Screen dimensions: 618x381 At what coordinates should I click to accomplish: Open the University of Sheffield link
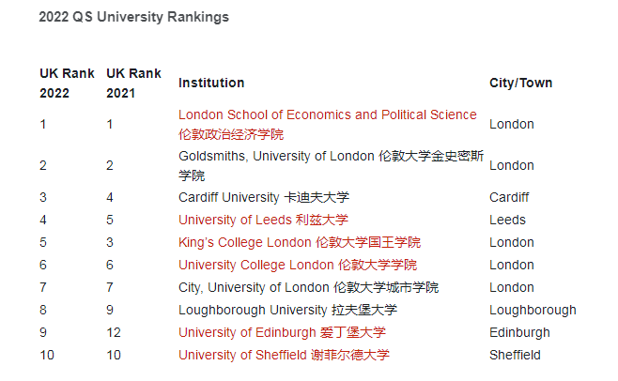(283, 356)
